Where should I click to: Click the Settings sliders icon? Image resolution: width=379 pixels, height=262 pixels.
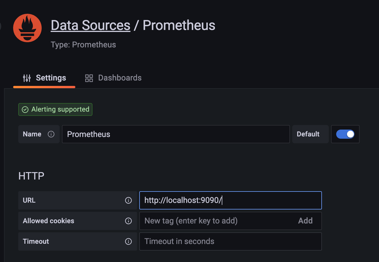tap(27, 78)
